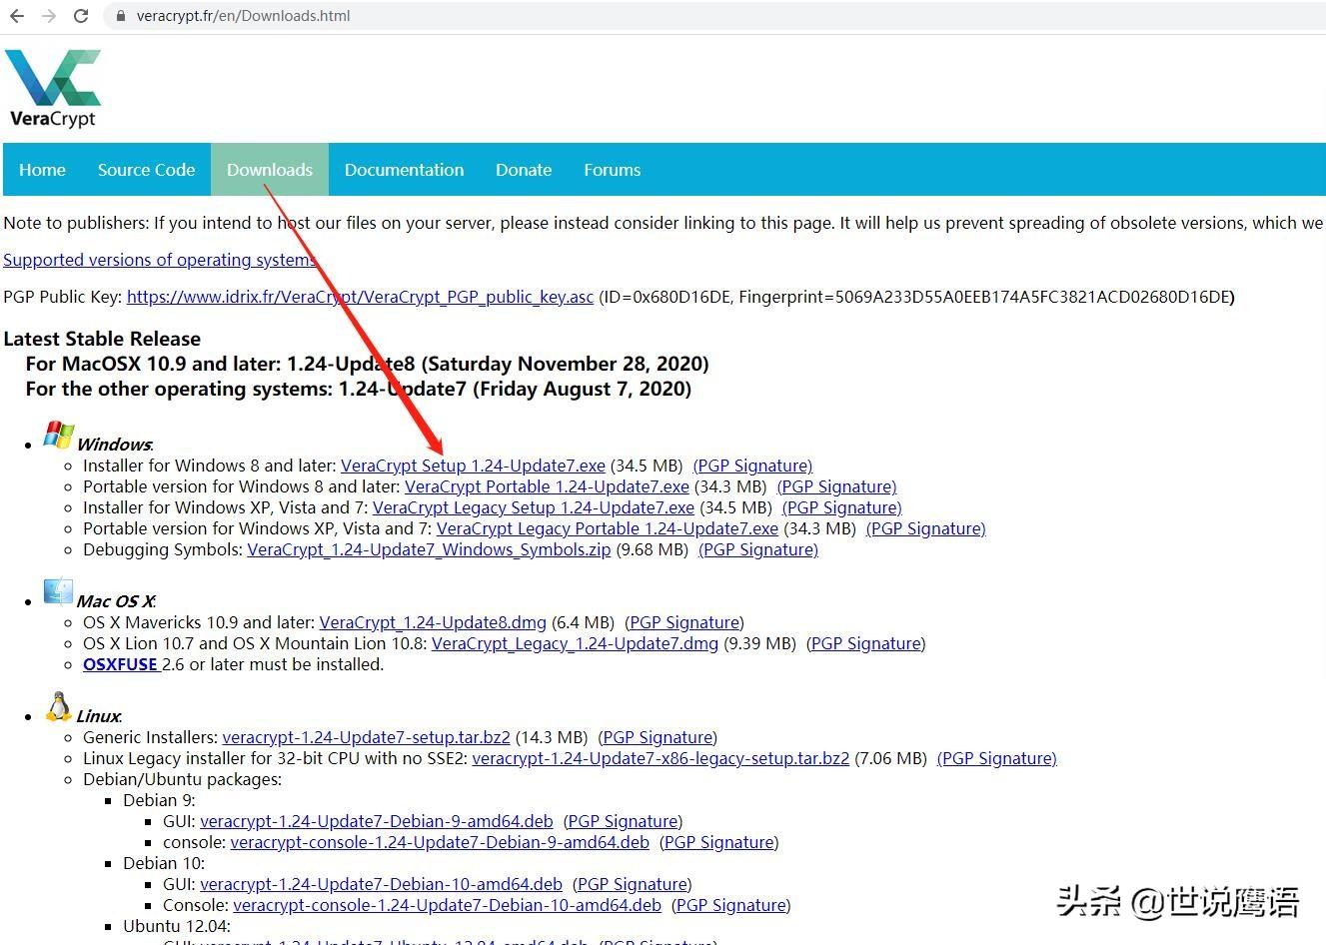Download VeraCrypt_1.24-Update8.dmg for OS X Mavericks
The image size is (1326, 945).
coord(432,622)
